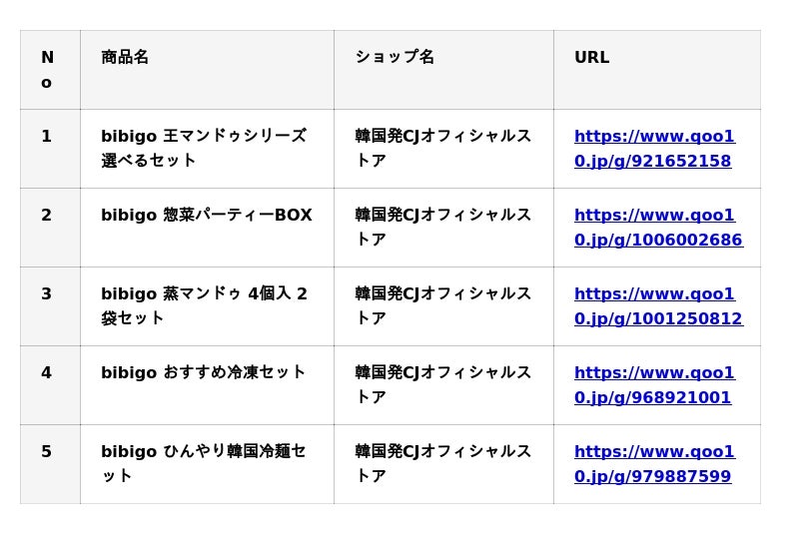Open the qoo10 link ending in 1001250812
The image size is (799, 534).
[657, 306]
